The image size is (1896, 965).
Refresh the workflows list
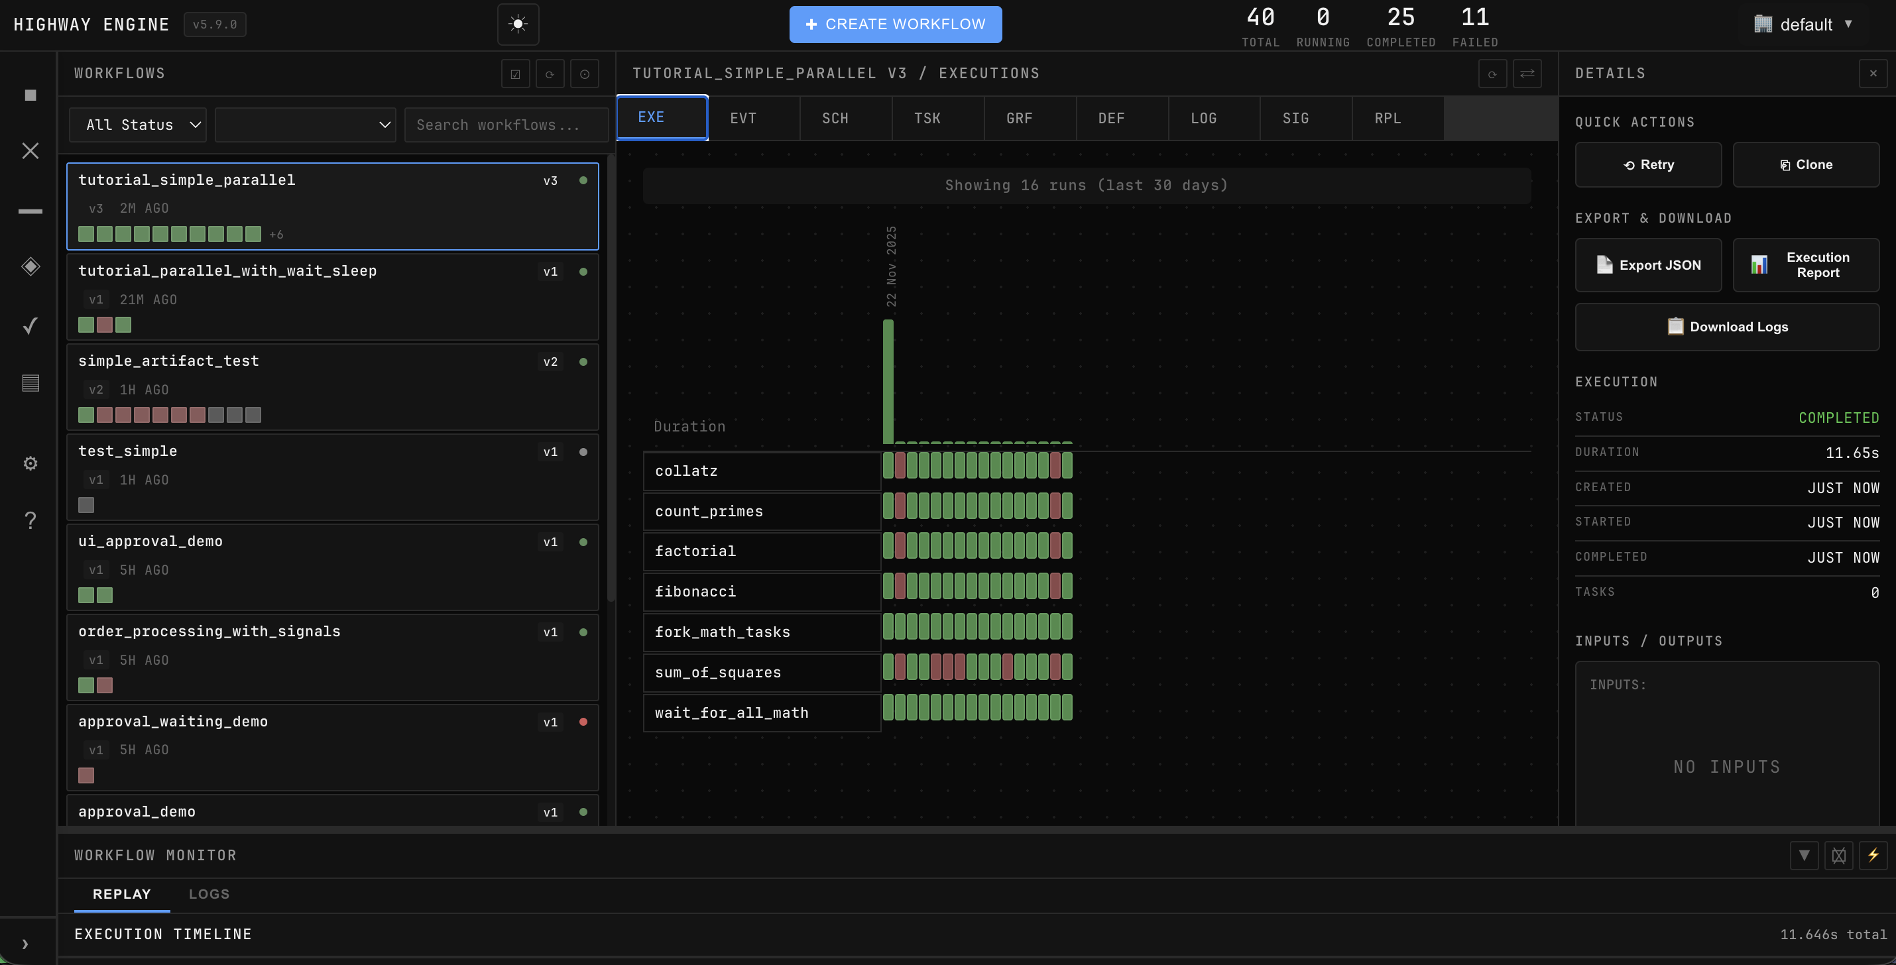point(550,74)
